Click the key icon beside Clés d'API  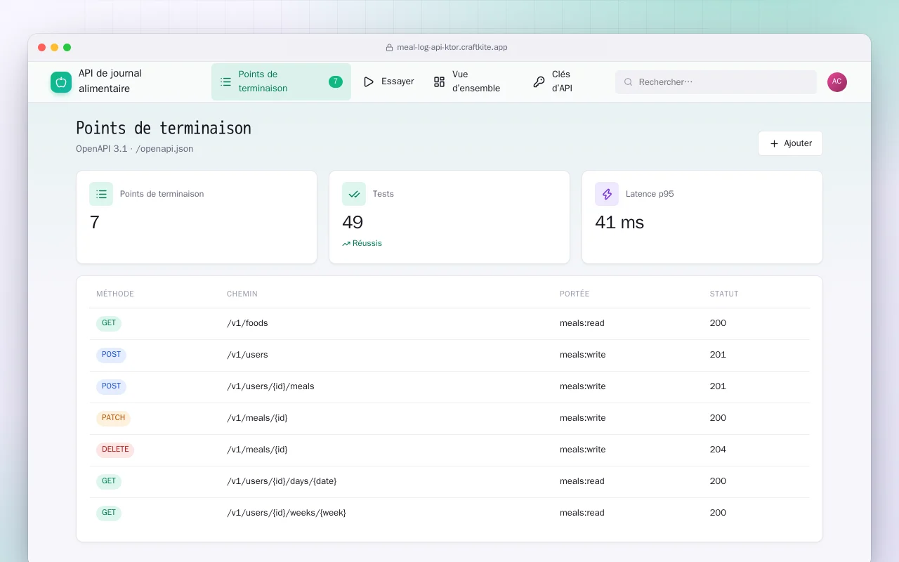tap(539, 81)
